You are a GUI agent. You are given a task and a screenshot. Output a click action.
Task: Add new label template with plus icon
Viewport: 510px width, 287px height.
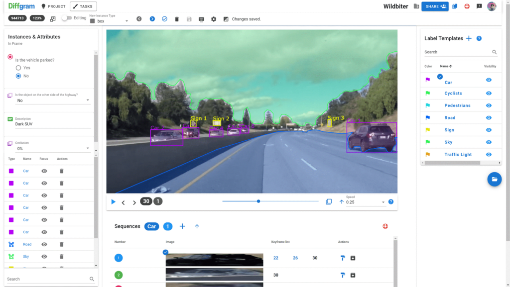(x=469, y=38)
